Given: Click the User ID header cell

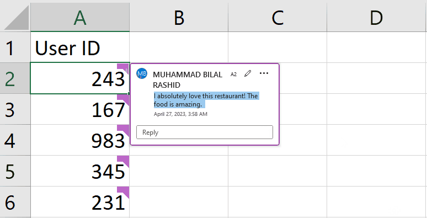Looking at the screenshot, I should pos(80,47).
